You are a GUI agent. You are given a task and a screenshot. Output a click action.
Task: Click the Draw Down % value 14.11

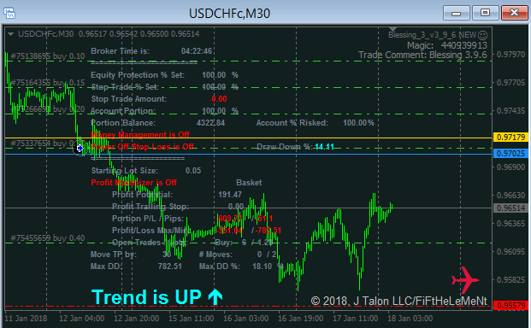(324, 147)
